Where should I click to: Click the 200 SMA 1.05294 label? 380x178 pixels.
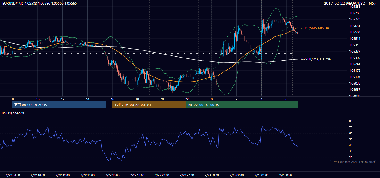pos(315,59)
